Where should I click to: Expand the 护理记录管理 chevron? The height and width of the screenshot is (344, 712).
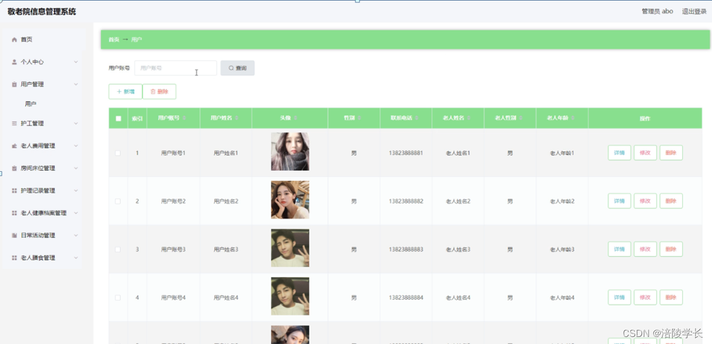pos(76,190)
